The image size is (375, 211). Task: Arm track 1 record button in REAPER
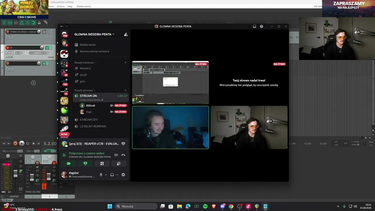point(8,32)
